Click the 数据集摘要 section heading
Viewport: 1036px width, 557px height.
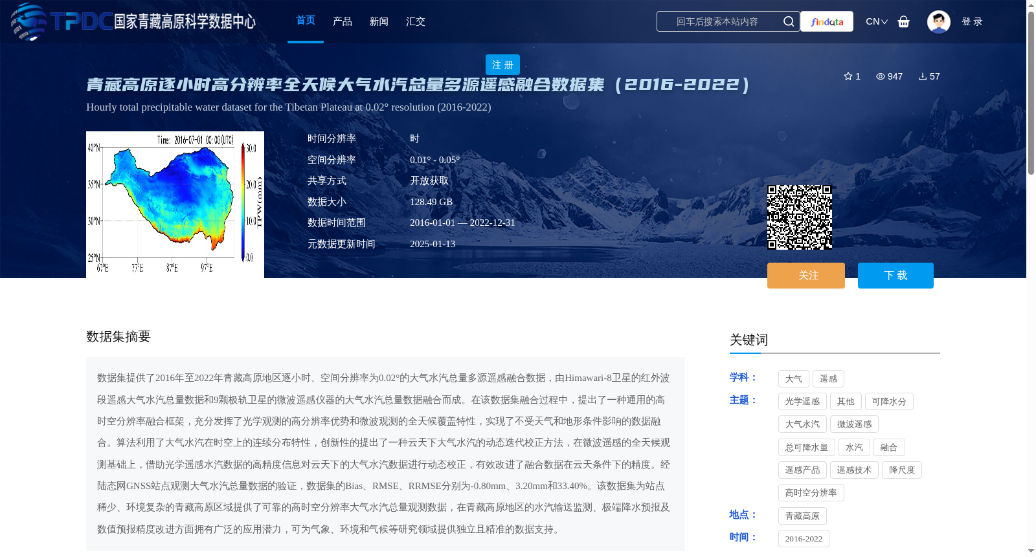coord(118,336)
